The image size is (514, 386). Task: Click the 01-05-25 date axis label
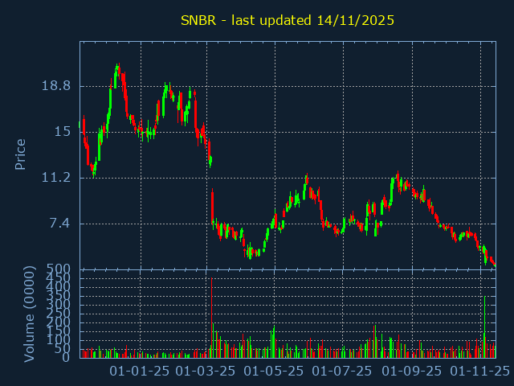tap(274, 371)
